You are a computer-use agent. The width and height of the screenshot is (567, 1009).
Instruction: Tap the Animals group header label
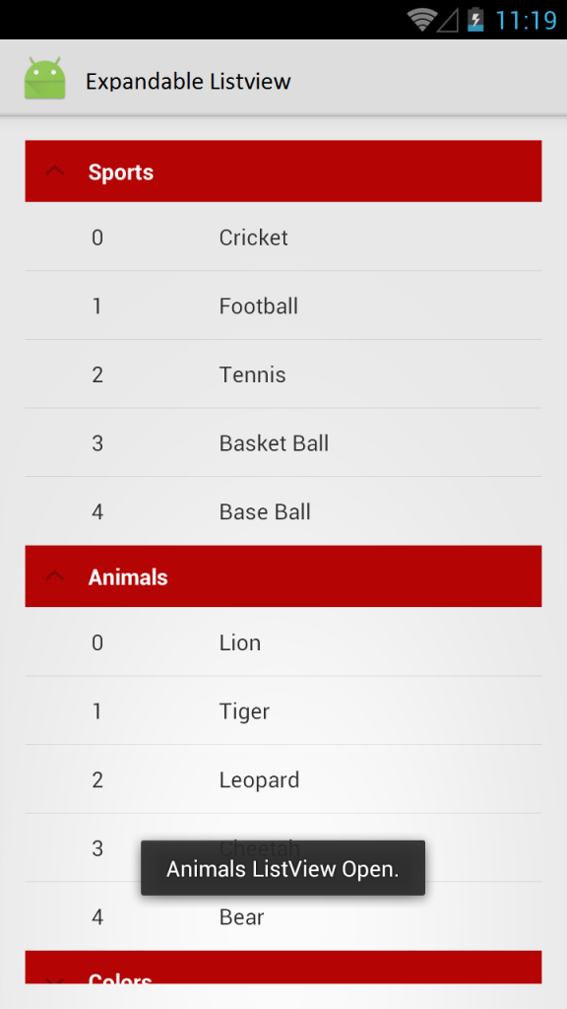(x=128, y=577)
